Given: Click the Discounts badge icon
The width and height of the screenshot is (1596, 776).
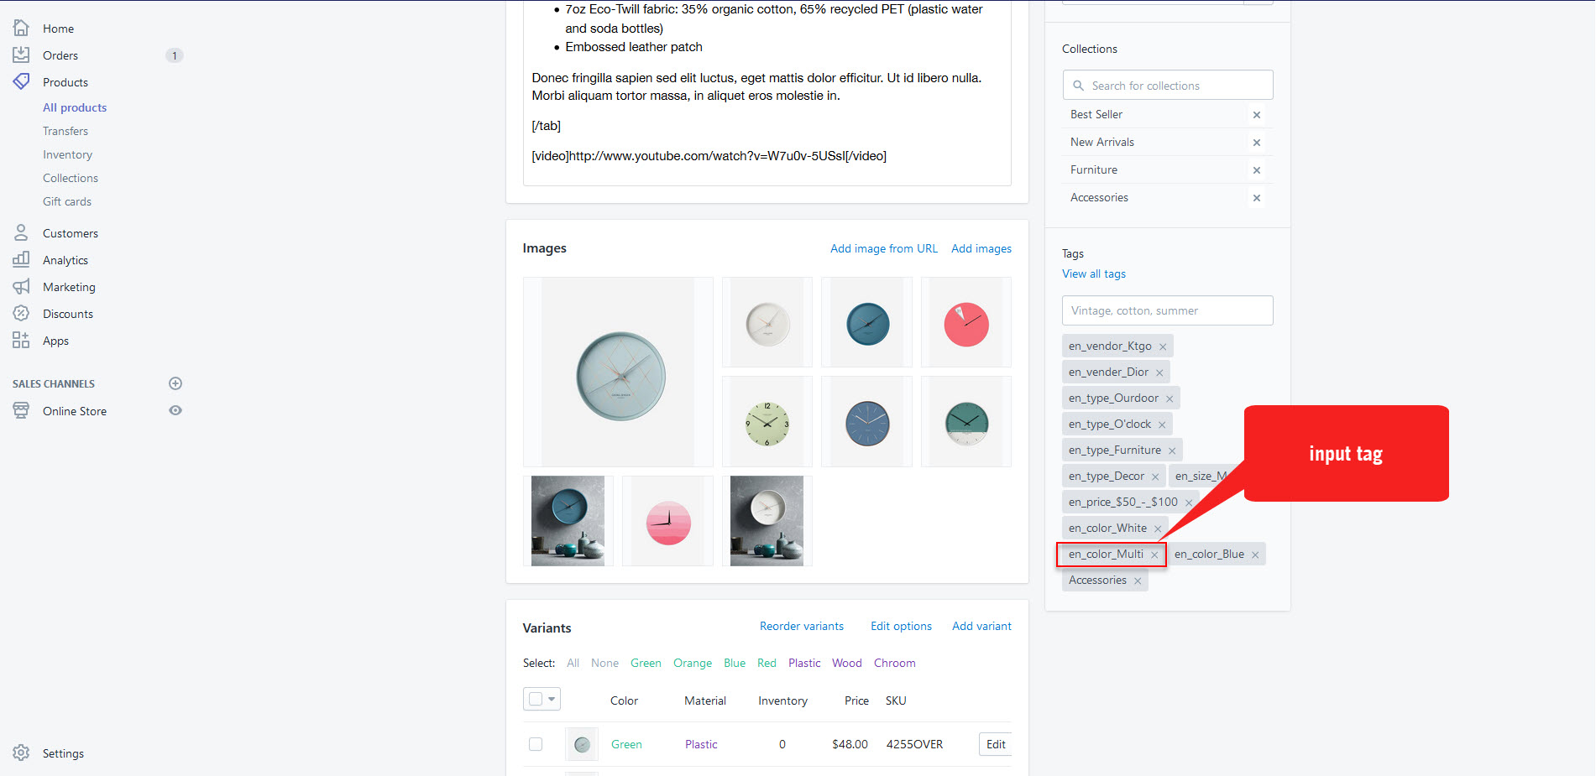Looking at the screenshot, I should click(21, 313).
